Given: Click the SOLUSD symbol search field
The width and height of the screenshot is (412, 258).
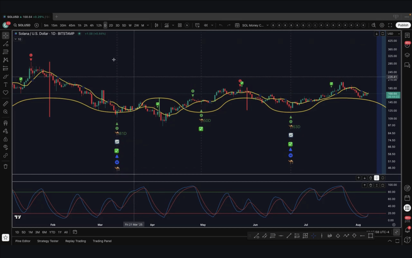Looking at the screenshot, I should tap(22, 25).
